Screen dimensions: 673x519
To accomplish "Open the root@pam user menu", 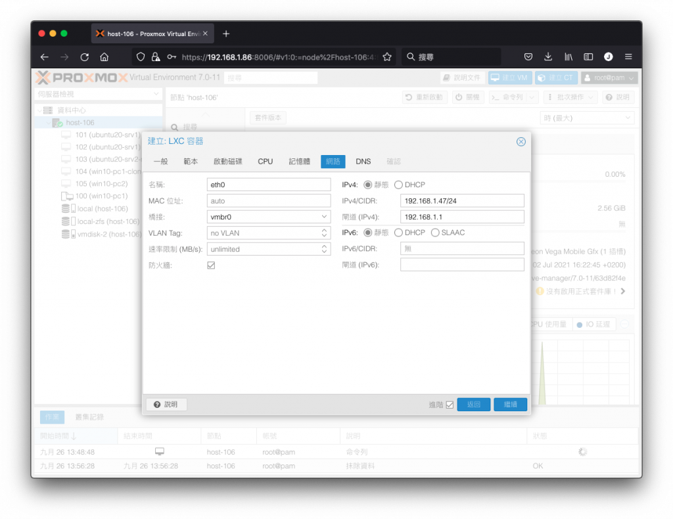I will click(x=609, y=78).
